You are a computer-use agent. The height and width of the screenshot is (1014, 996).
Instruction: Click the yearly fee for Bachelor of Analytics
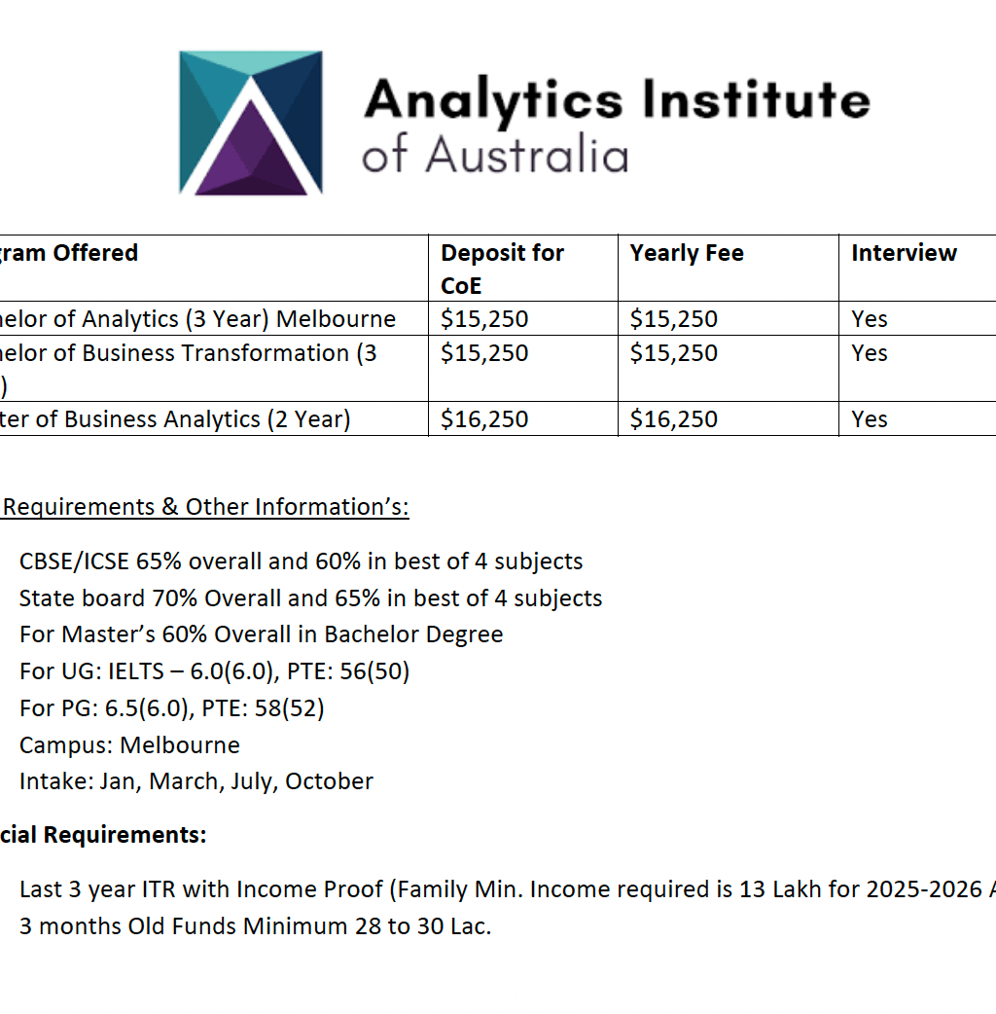pos(674,319)
